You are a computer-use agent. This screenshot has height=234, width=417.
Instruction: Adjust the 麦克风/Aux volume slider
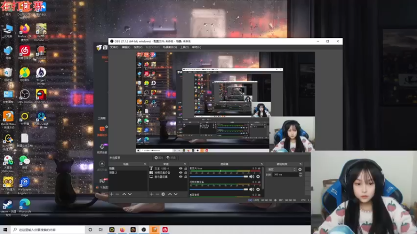(x=218, y=176)
